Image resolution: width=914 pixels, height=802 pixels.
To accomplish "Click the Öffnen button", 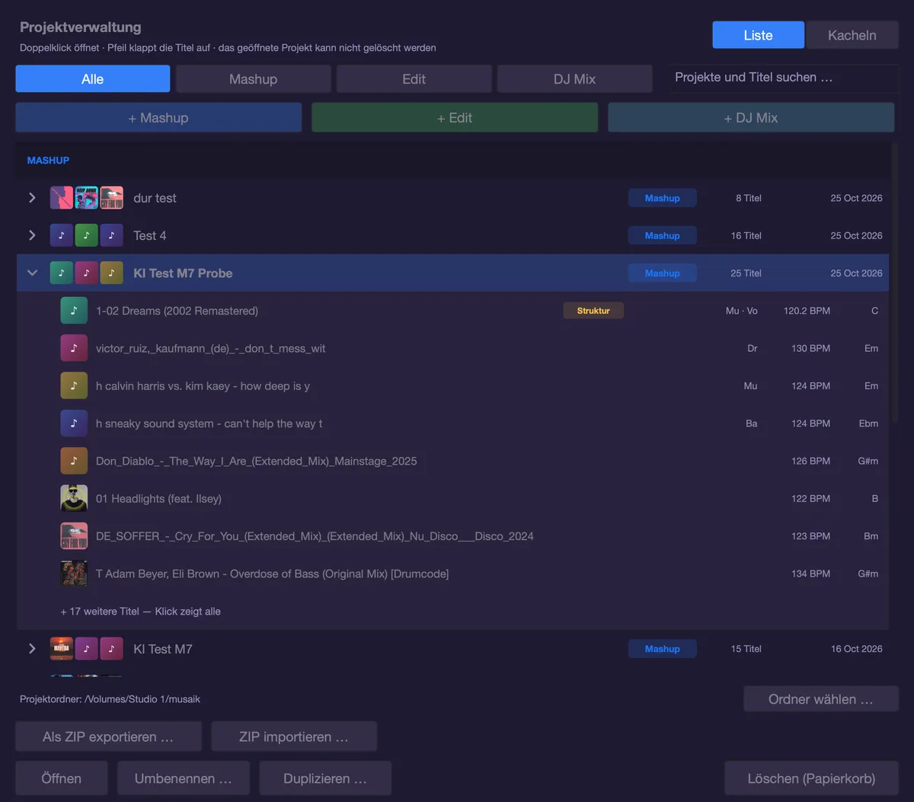I will click(62, 778).
